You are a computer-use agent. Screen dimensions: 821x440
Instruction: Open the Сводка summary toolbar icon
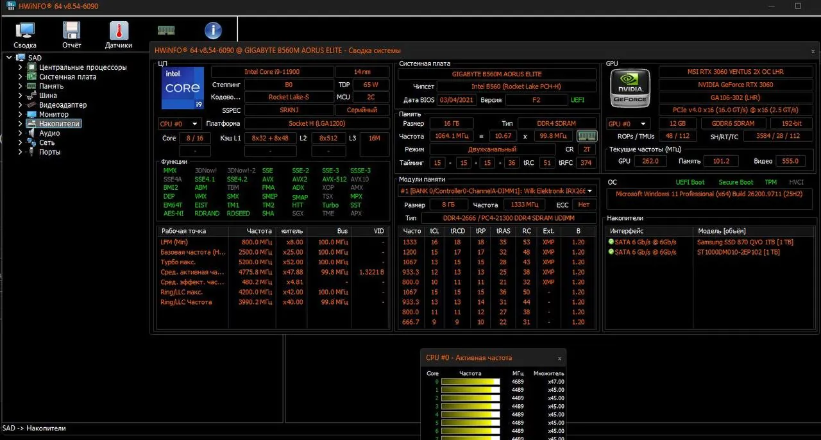25,31
